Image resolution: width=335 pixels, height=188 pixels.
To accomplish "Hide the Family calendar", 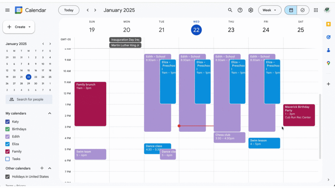I will click(8, 151).
